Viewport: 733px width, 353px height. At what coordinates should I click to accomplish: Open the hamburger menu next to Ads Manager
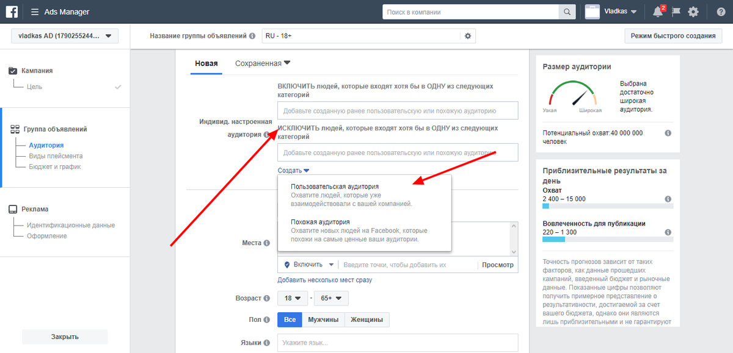point(34,12)
